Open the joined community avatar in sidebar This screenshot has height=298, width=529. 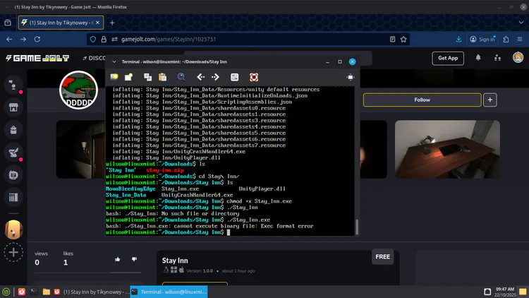coord(13,230)
